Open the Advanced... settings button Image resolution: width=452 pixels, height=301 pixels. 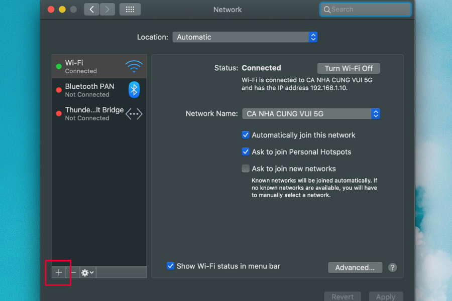[x=355, y=267]
